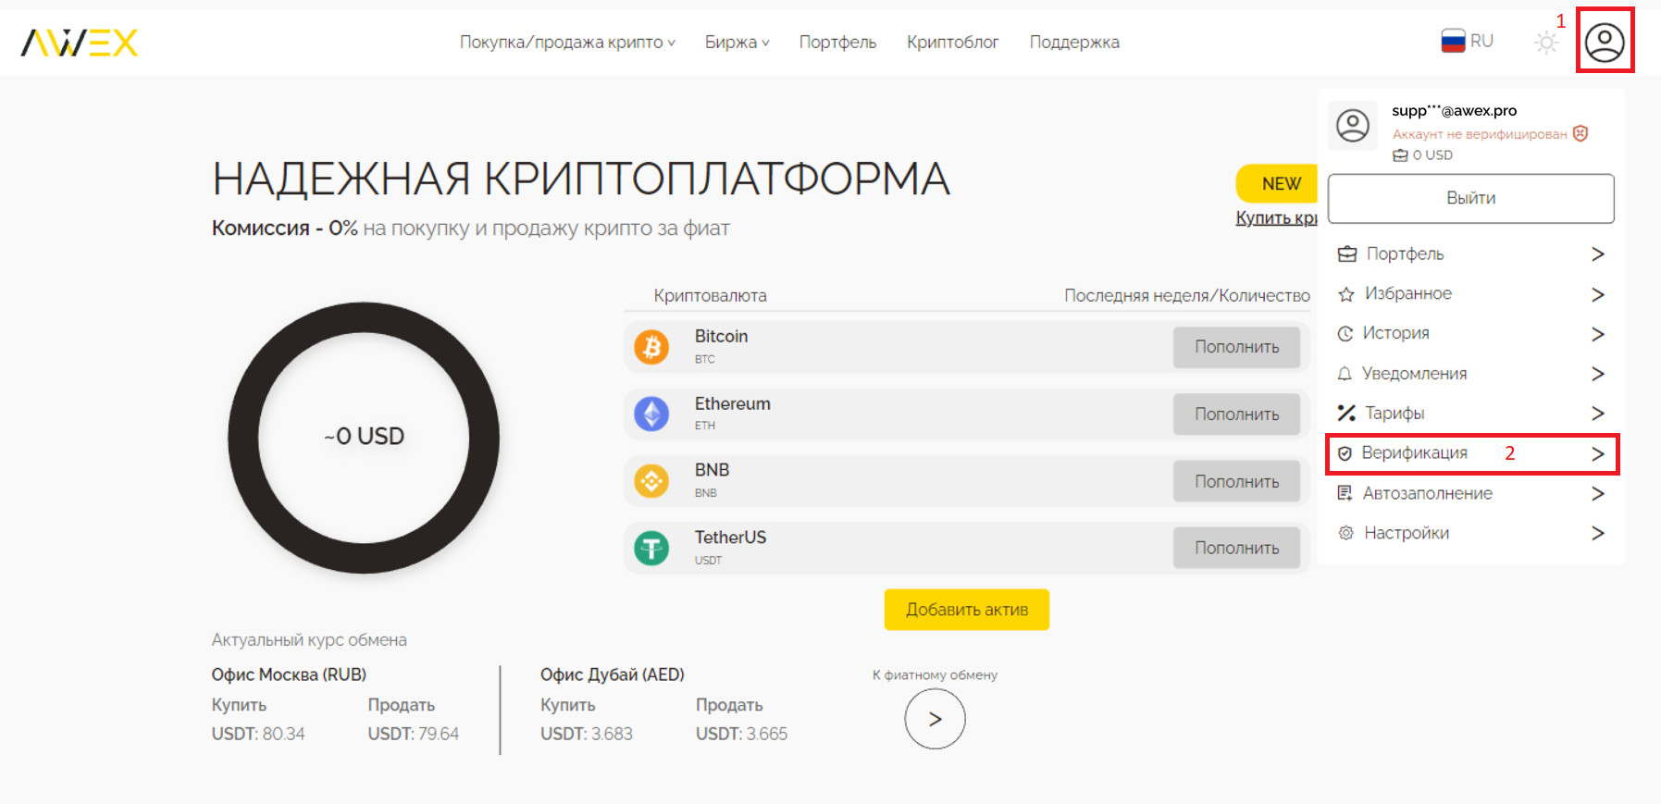Expand Тарифы via its chevron arrow
Viewport: 1661px width, 804px height.
point(1598,414)
